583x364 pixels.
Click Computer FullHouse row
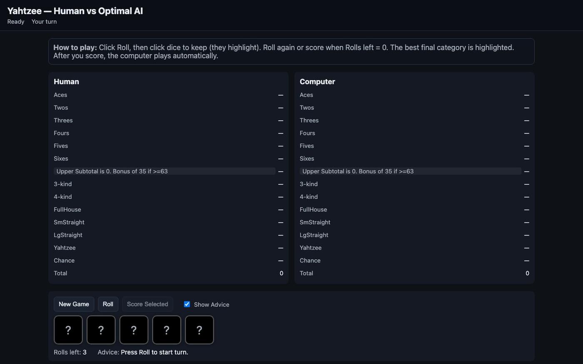[414, 210]
